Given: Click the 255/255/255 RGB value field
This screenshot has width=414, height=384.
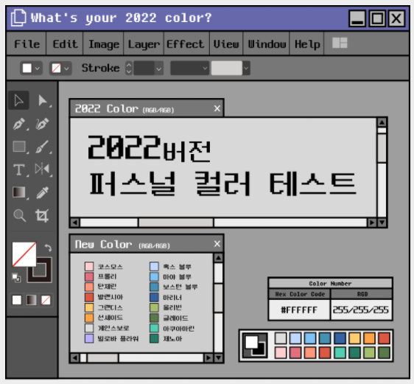Looking at the screenshot, I should click(x=361, y=310).
